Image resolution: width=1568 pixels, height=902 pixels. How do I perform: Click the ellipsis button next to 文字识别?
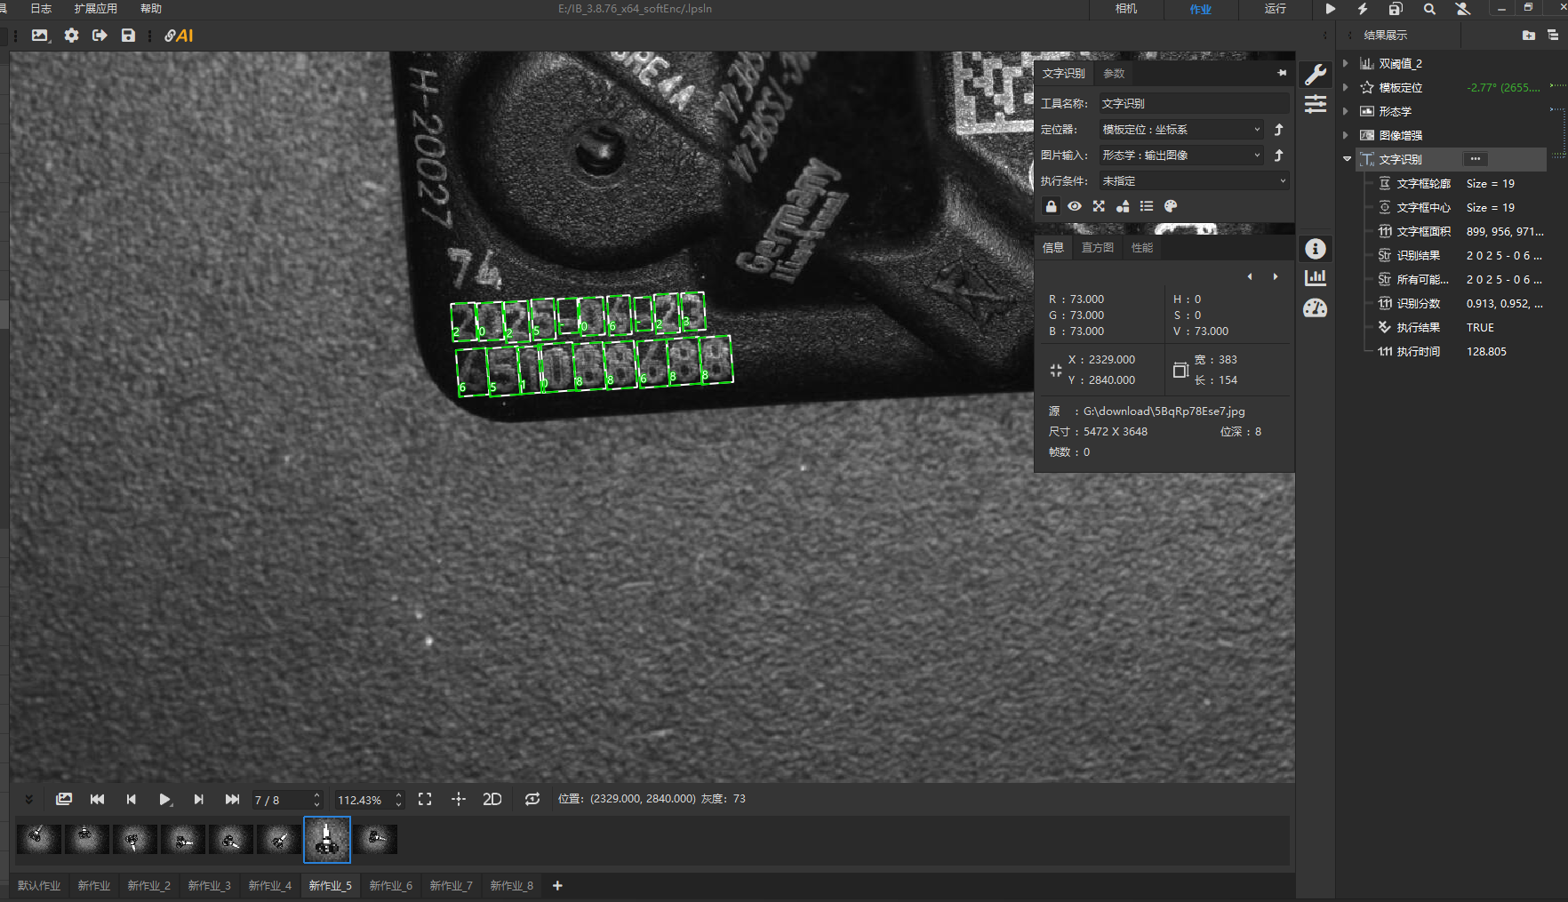1476,159
